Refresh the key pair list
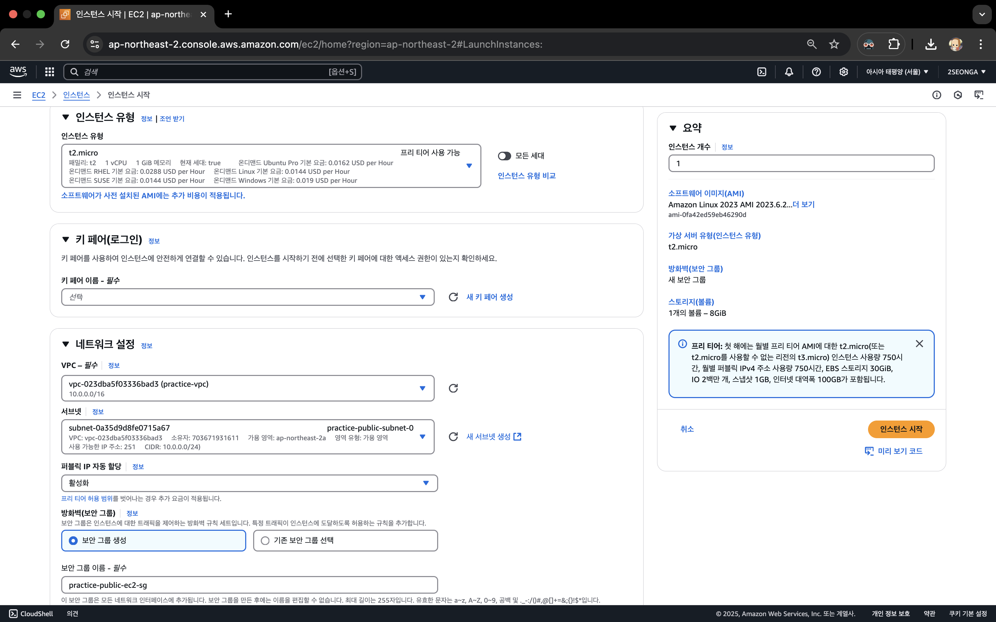Image resolution: width=996 pixels, height=622 pixels. tap(453, 297)
